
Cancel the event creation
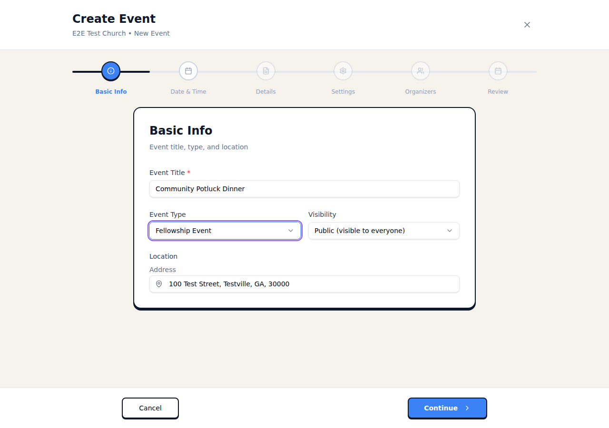pos(150,408)
